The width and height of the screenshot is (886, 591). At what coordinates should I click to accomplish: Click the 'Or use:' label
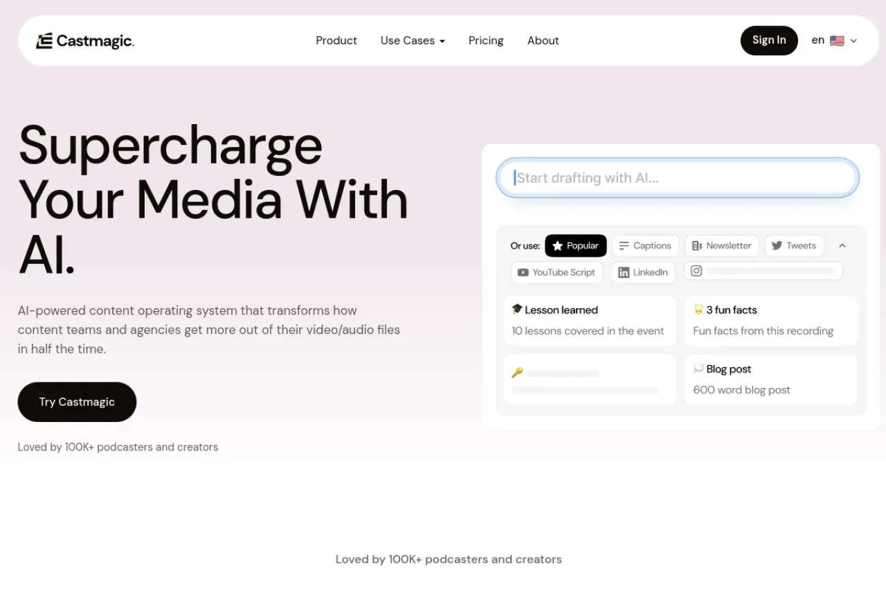click(x=525, y=245)
